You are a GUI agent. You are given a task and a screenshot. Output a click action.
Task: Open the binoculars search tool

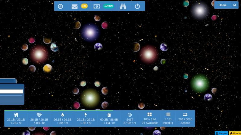coord(123,6)
